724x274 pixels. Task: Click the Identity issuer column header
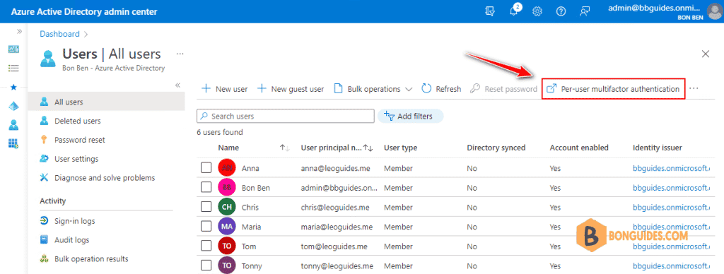[658, 148]
